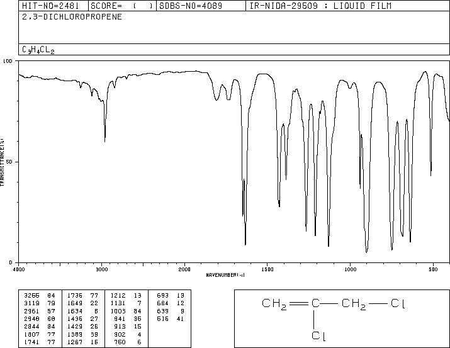Click the SDBS-NO=4089 header cell

coord(201,6)
